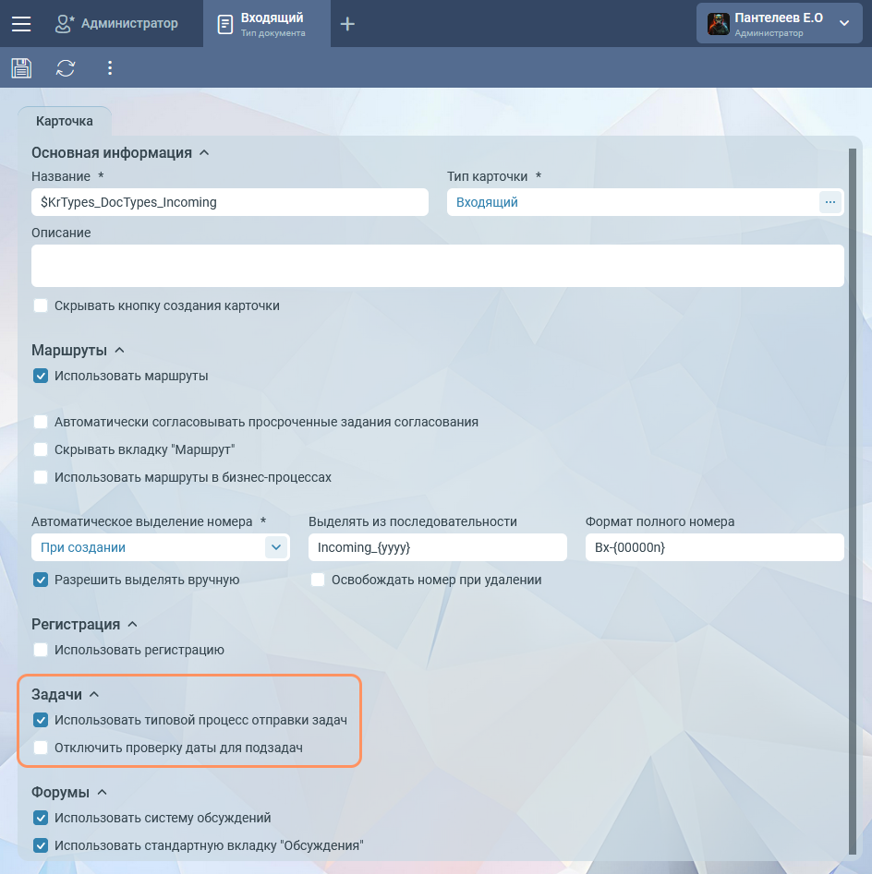The height and width of the screenshot is (874, 872).
Task: Click the save floppy disk icon
Action: [x=21, y=68]
